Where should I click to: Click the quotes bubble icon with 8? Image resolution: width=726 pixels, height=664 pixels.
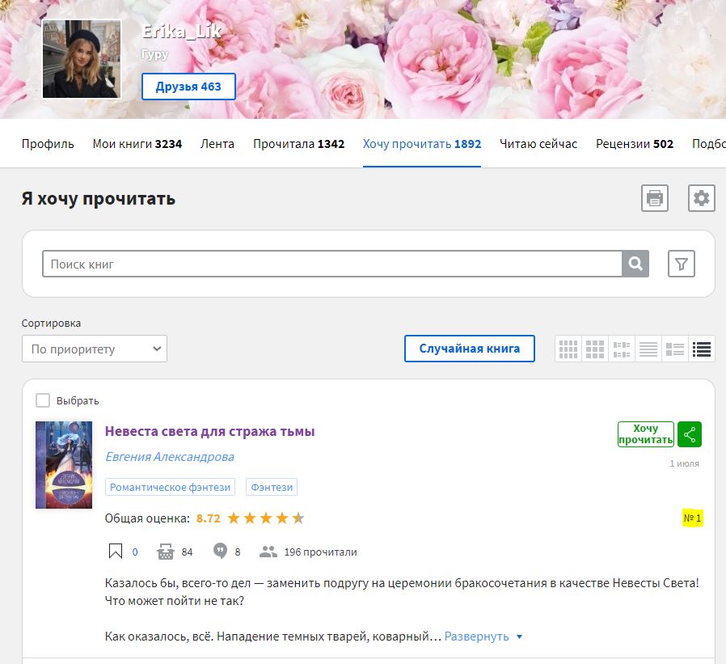click(220, 551)
